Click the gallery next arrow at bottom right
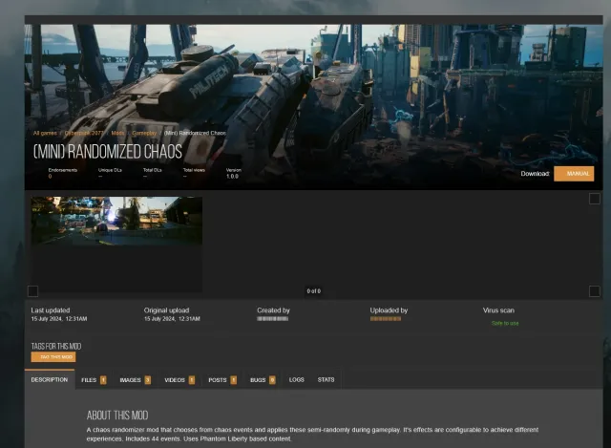611x448 pixels. tap(594, 291)
